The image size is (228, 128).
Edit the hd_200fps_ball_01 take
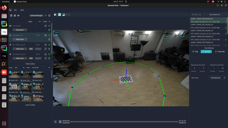pos(31,58)
